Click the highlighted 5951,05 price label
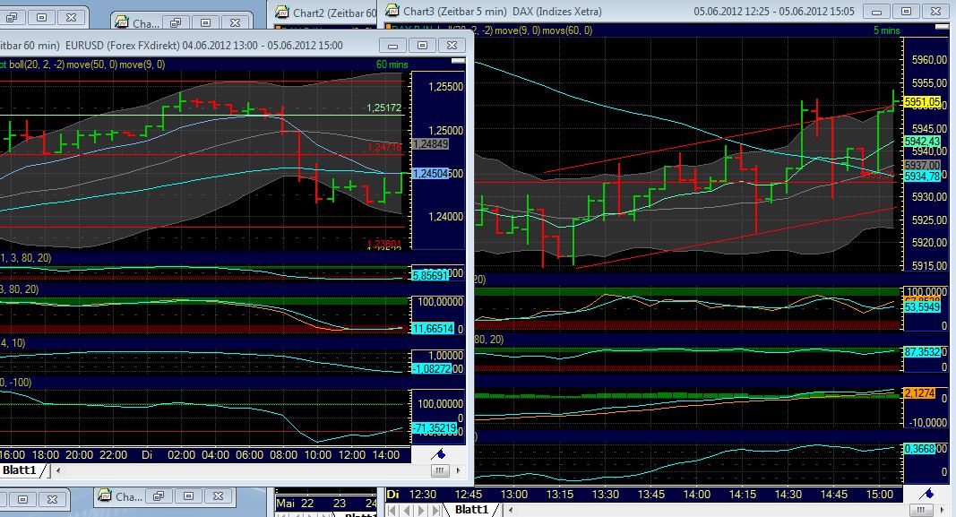This screenshot has height=517, width=956. pos(922,102)
